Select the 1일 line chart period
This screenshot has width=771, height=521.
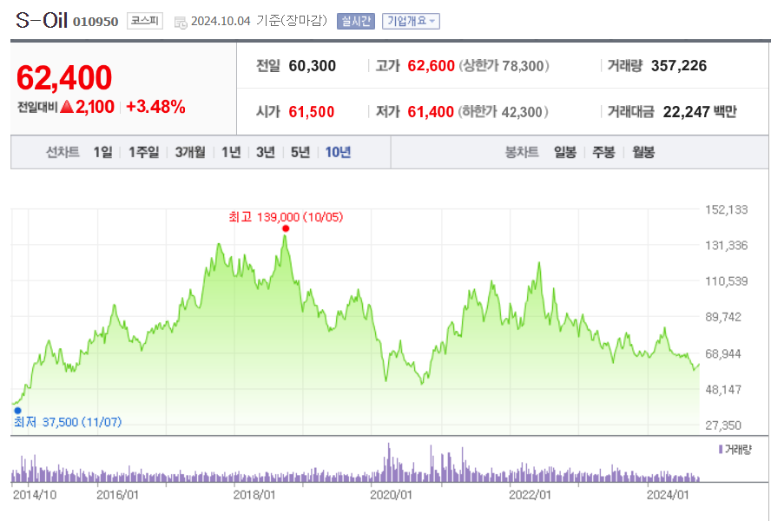pyautogui.click(x=102, y=152)
